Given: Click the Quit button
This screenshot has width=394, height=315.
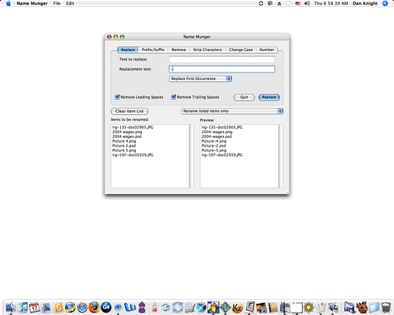Looking at the screenshot, I should coord(244,97).
